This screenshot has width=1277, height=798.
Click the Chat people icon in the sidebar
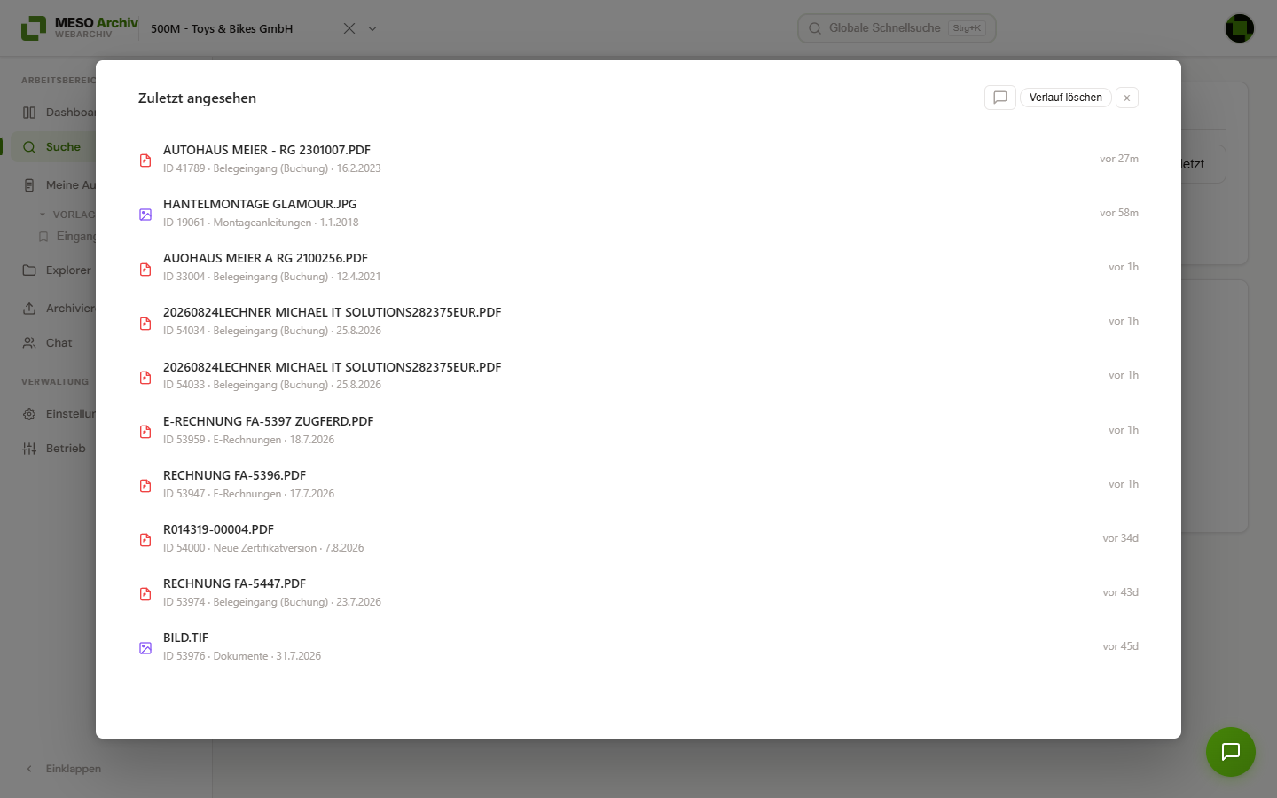[x=29, y=343]
